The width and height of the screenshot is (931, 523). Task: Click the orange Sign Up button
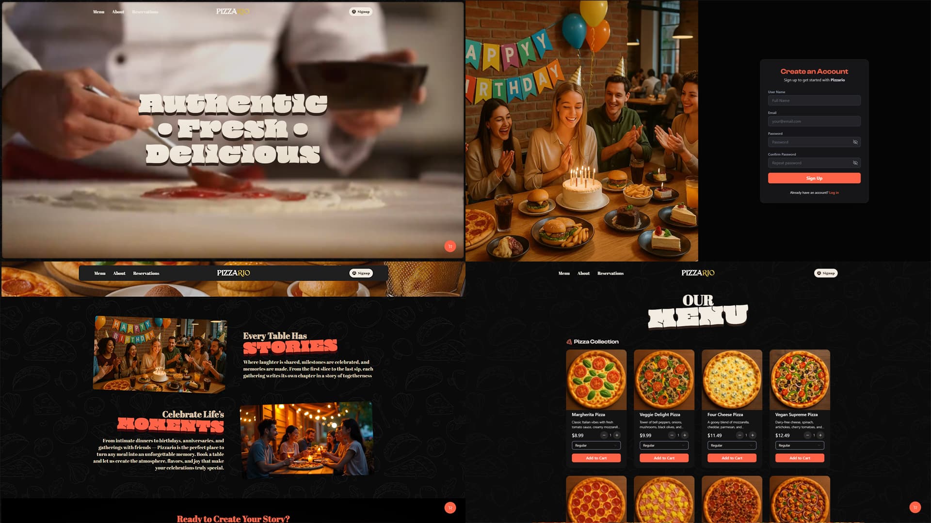coord(814,178)
